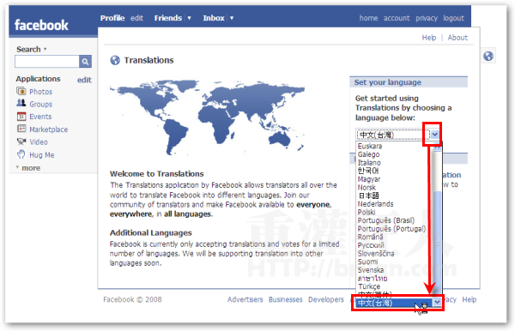Click the search magnifier button

tap(85, 62)
